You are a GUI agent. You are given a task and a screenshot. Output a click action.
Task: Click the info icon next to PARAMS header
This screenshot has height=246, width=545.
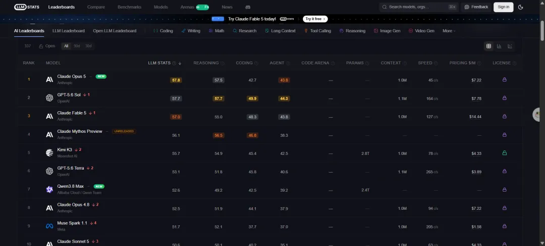tap(367, 63)
